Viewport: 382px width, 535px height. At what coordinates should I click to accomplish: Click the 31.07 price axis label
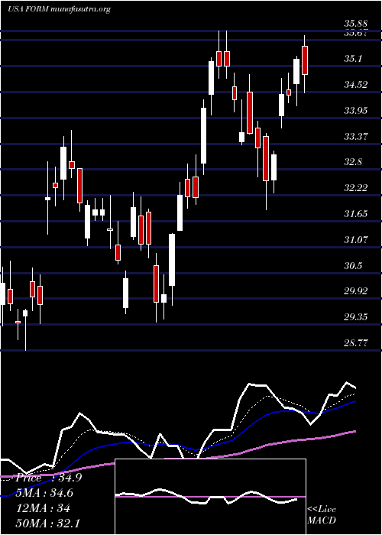(355, 239)
